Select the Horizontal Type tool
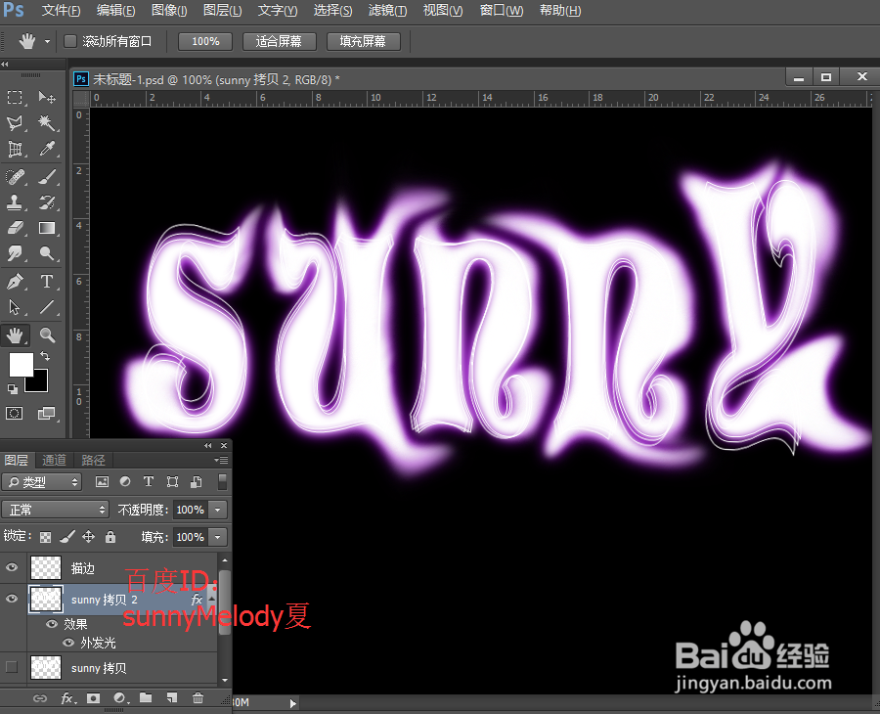Viewport: 880px width, 714px height. pyautogui.click(x=47, y=282)
